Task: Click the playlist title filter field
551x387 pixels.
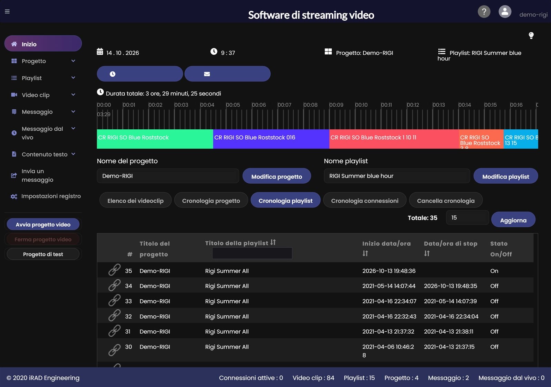Action: point(252,253)
